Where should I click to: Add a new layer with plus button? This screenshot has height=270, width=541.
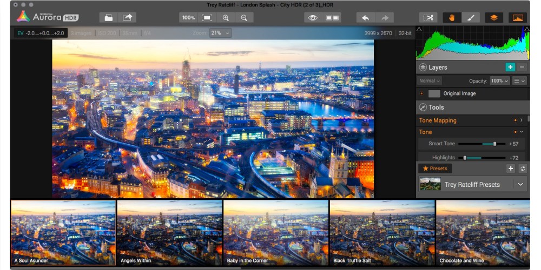(x=510, y=67)
